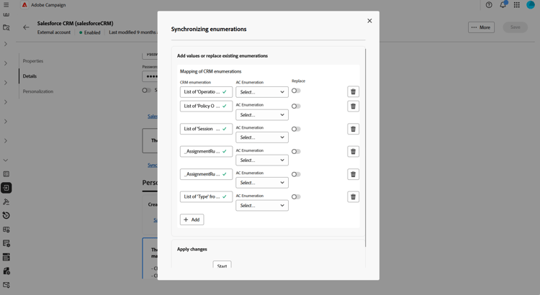Screen dimensions: 540x295
Task: Click the 'List of Policy O' CRM enumeration field
Action: click(x=206, y=106)
